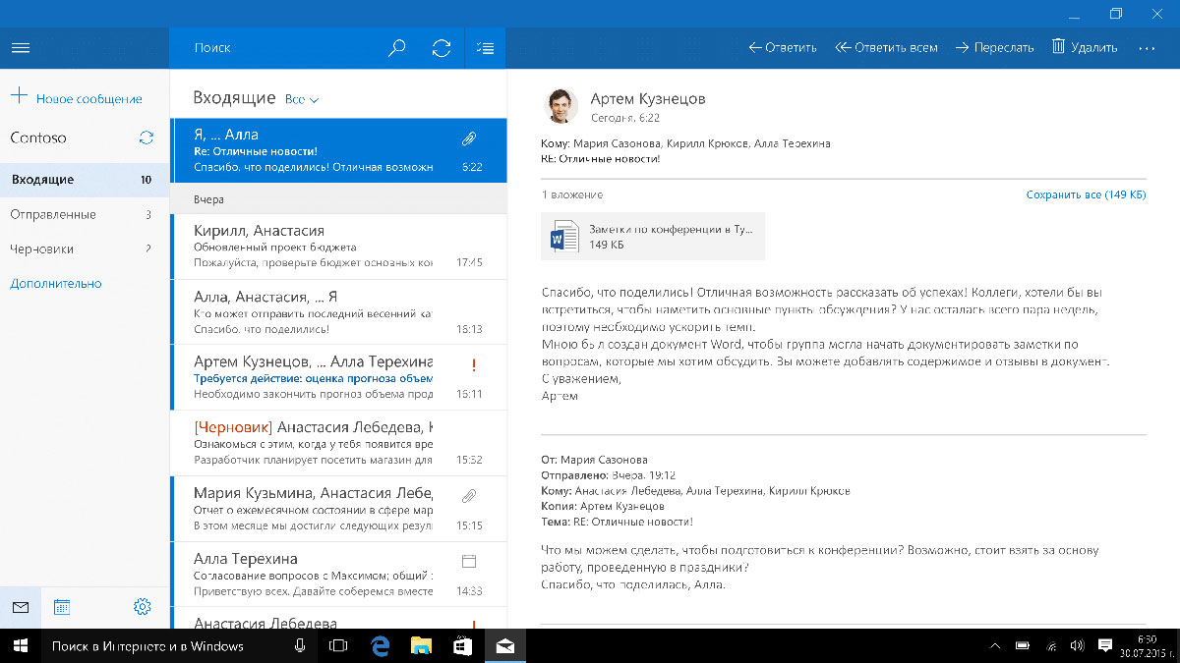
Task: Sync the Contoso account
Action: 147,138
